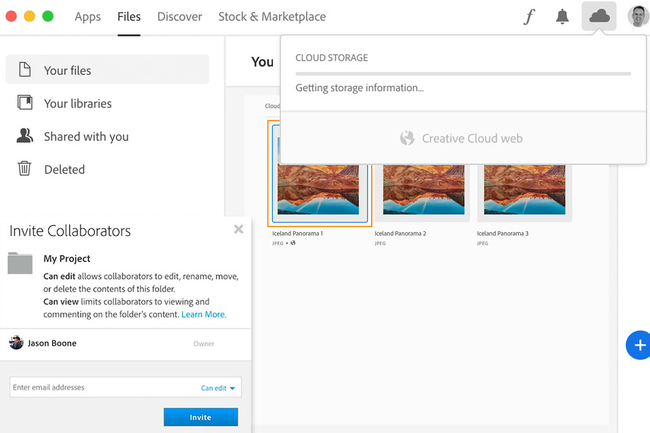Open Your libraries in the sidebar
This screenshot has height=433, width=650.
[x=77, y=103]
